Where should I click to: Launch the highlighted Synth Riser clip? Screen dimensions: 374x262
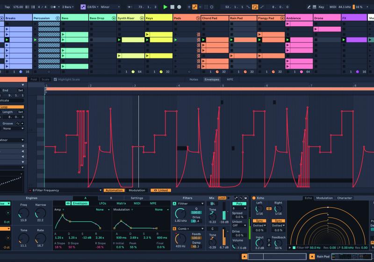pos(119,40)
